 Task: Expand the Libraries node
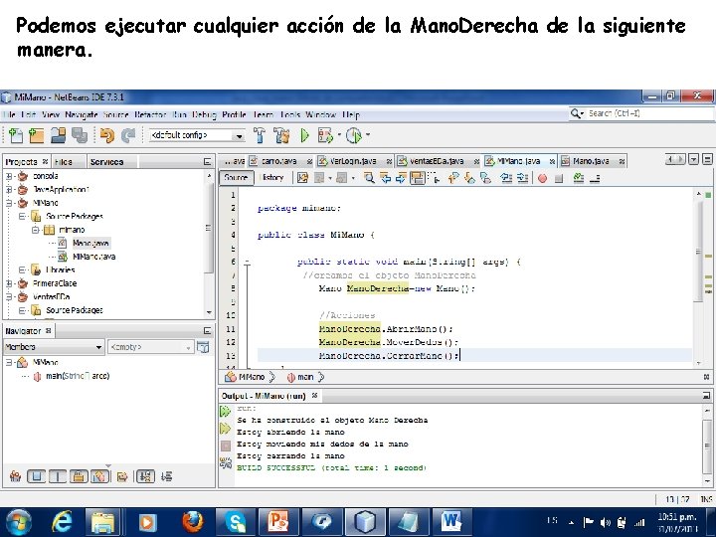22,269
